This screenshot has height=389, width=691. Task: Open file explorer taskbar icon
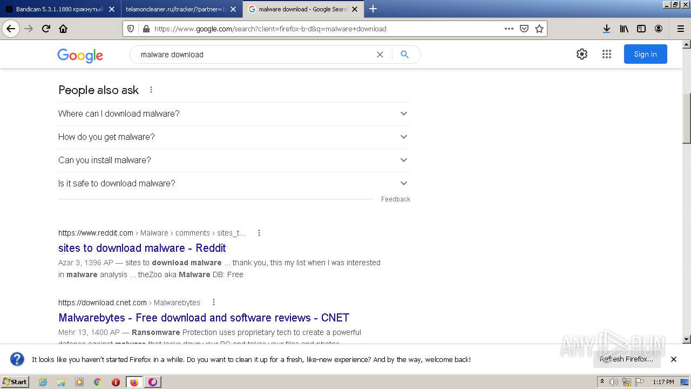tap(61, 382)
